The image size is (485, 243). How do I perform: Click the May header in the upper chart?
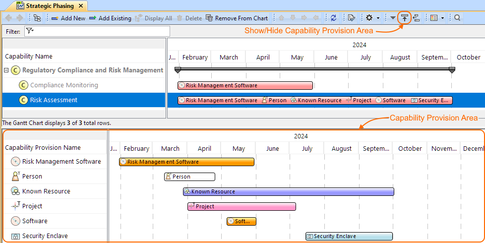point(297,57)
